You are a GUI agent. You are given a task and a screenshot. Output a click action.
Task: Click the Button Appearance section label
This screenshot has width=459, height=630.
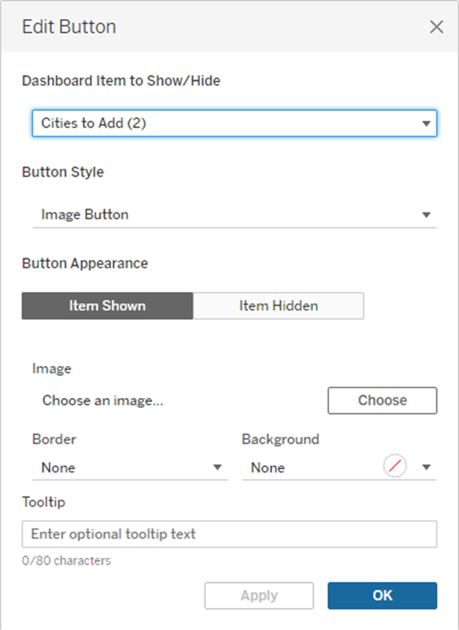(85, 264)
